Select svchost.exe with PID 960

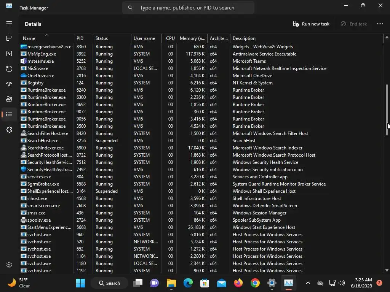(201, 234)
